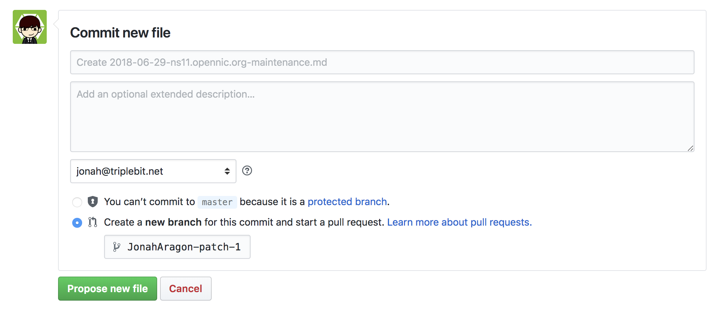Click the bold 'new branch' label text
This screenshot has height=319, width=720.
point(173,222)
